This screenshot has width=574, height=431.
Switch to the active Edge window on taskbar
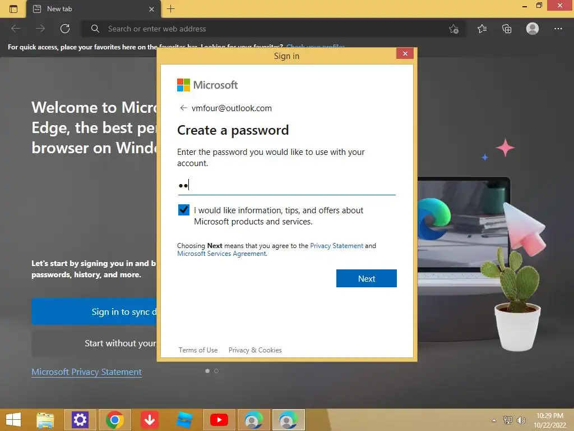point(289,420)
